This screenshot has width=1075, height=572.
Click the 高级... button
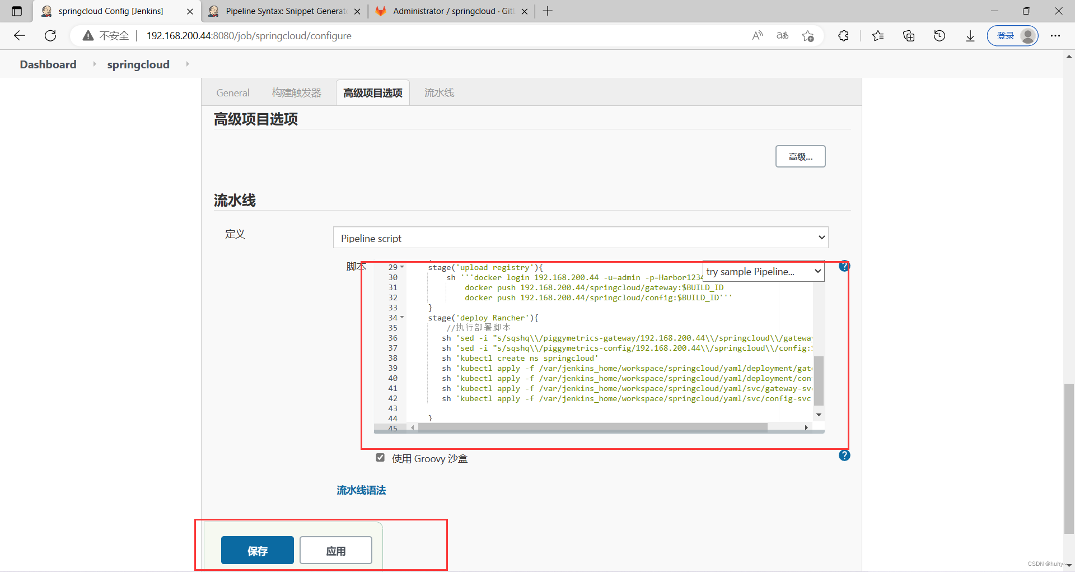point(800,156)
